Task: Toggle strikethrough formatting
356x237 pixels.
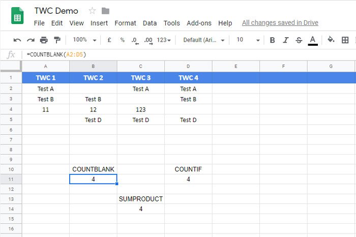Action: tap(299, 40)
